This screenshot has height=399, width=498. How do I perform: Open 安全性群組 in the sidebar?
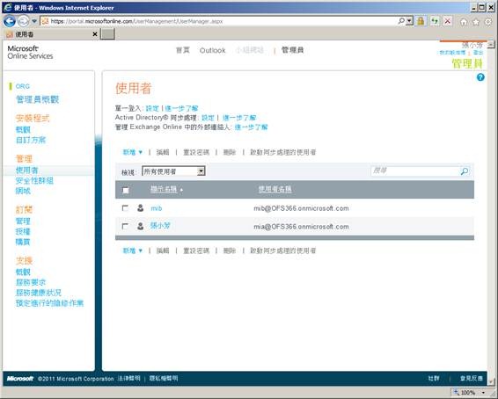click(34, 181)
